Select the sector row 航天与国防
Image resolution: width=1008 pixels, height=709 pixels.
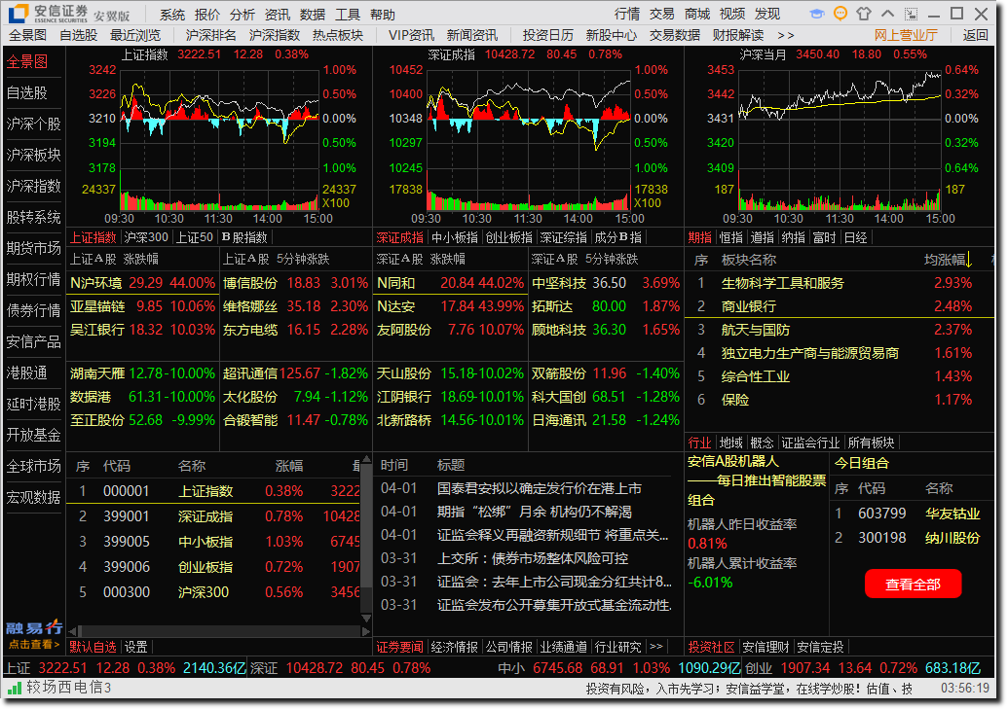(x=839, y=330)
